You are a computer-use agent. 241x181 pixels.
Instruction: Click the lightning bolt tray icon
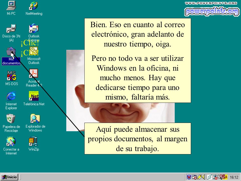click(199, 177)
